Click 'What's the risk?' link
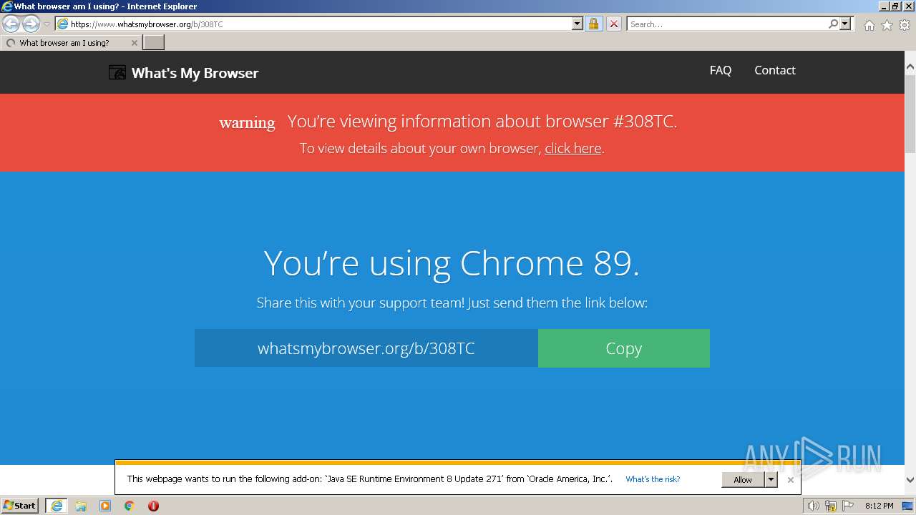Image resolution: width=916 pixels, height=515 pixels. (x=653, y=479)
